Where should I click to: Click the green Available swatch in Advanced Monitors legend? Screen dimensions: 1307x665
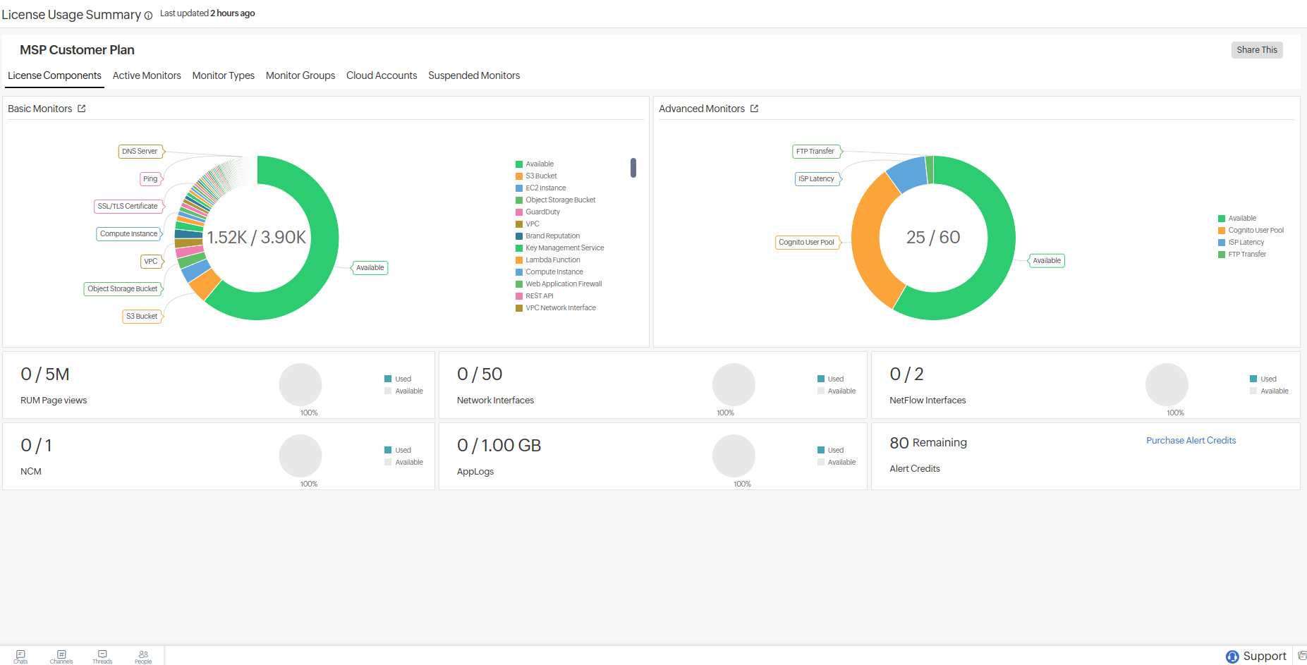pos(1222,219)
